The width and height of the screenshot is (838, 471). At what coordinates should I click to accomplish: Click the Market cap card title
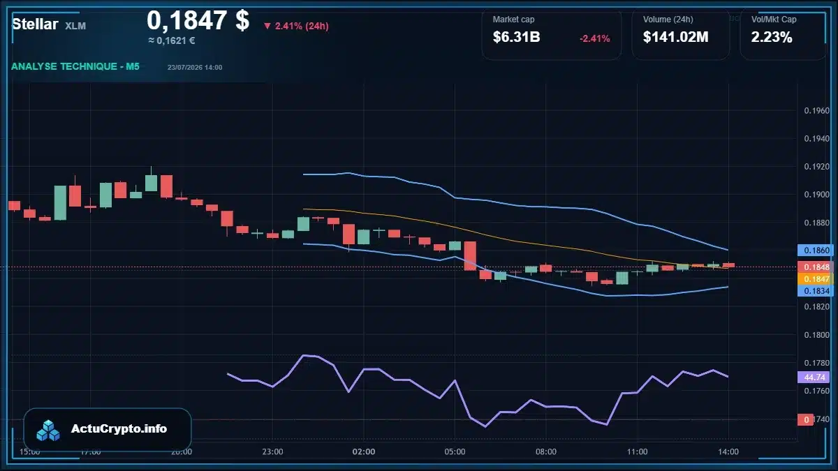(513, 20)
